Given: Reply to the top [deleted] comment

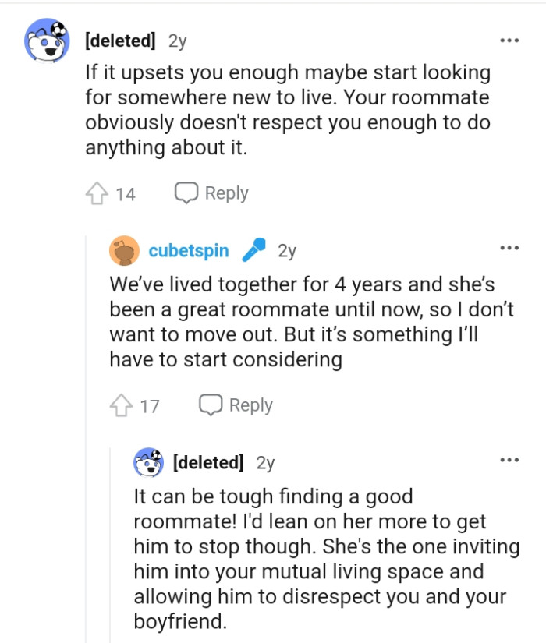Looking at the screenshot, I should tap(225, 192).
